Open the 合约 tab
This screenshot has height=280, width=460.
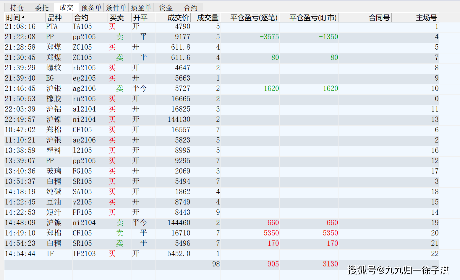(191, 8)
